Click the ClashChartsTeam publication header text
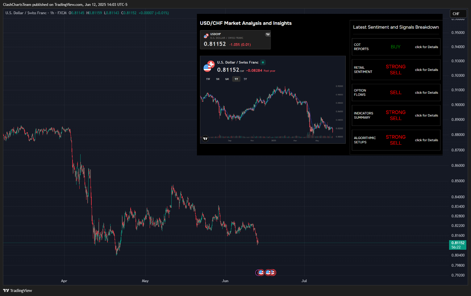 tap(65, 5)
